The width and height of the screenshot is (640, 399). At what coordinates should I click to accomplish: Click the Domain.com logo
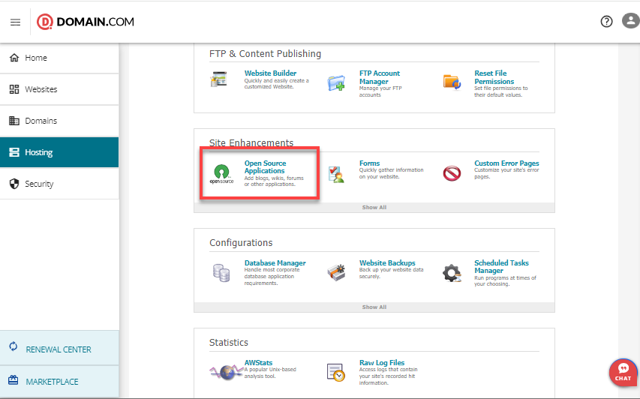(x=86, y=22)
